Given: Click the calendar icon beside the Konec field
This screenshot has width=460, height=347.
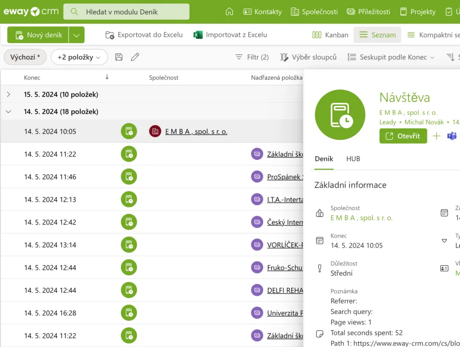Looking at the screenshot, I should [x=319, y=241].
